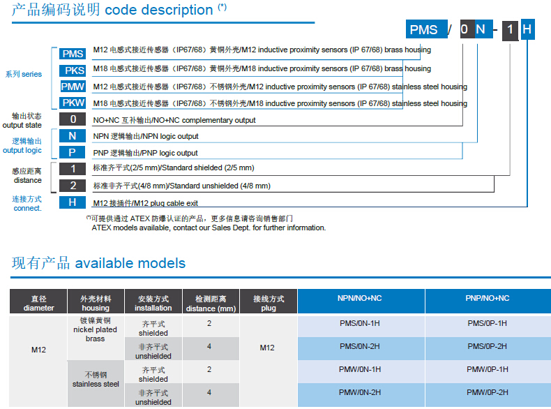Select the PKS series code badge
The image size is (551, 409).
[x=73, y=70]
